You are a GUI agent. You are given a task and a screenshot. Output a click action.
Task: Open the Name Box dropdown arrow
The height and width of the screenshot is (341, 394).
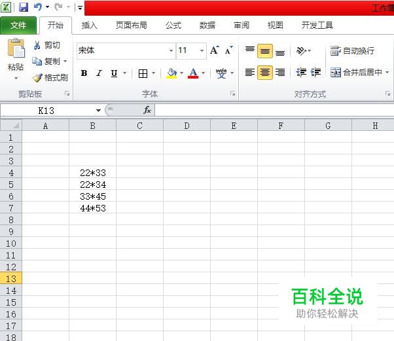(x=98, y=111)
